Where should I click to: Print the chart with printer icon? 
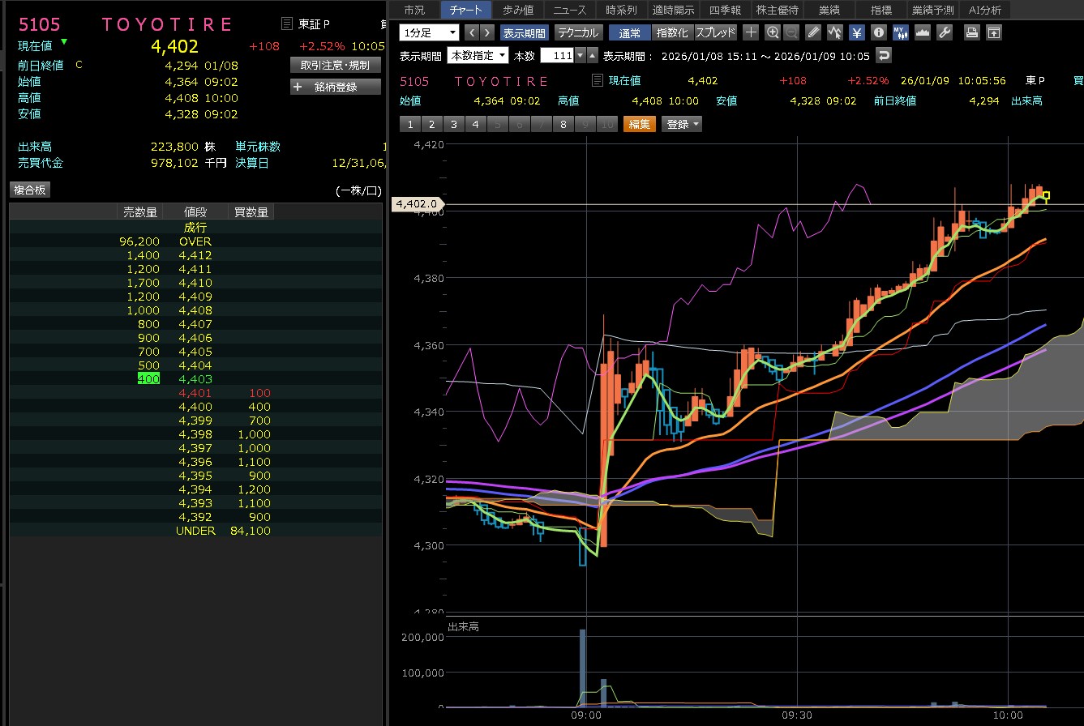click(971, 32)
